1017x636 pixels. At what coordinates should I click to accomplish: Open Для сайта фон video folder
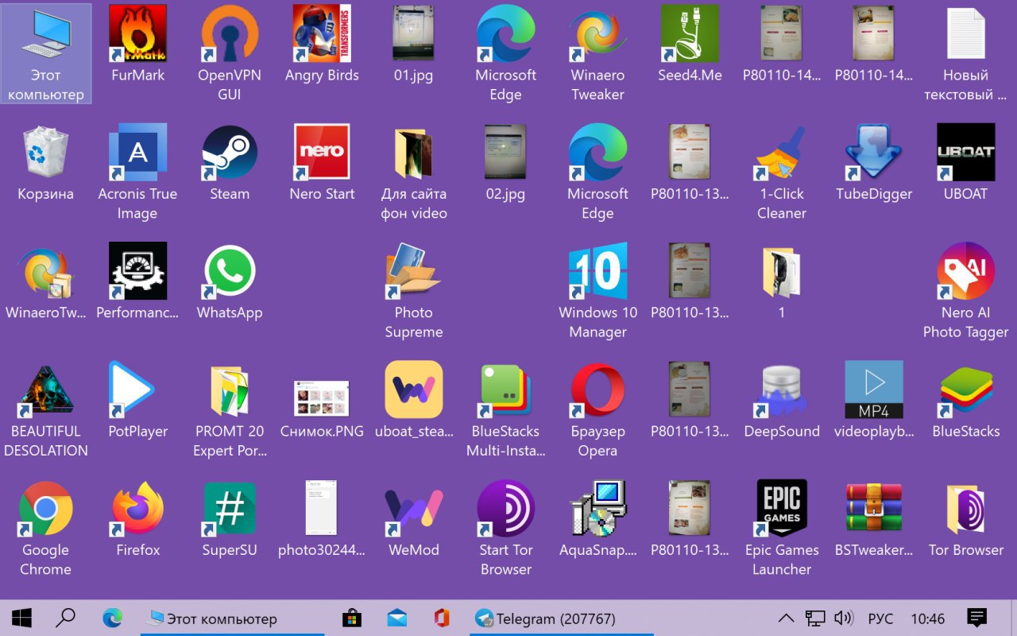click(x=414, y=153)
